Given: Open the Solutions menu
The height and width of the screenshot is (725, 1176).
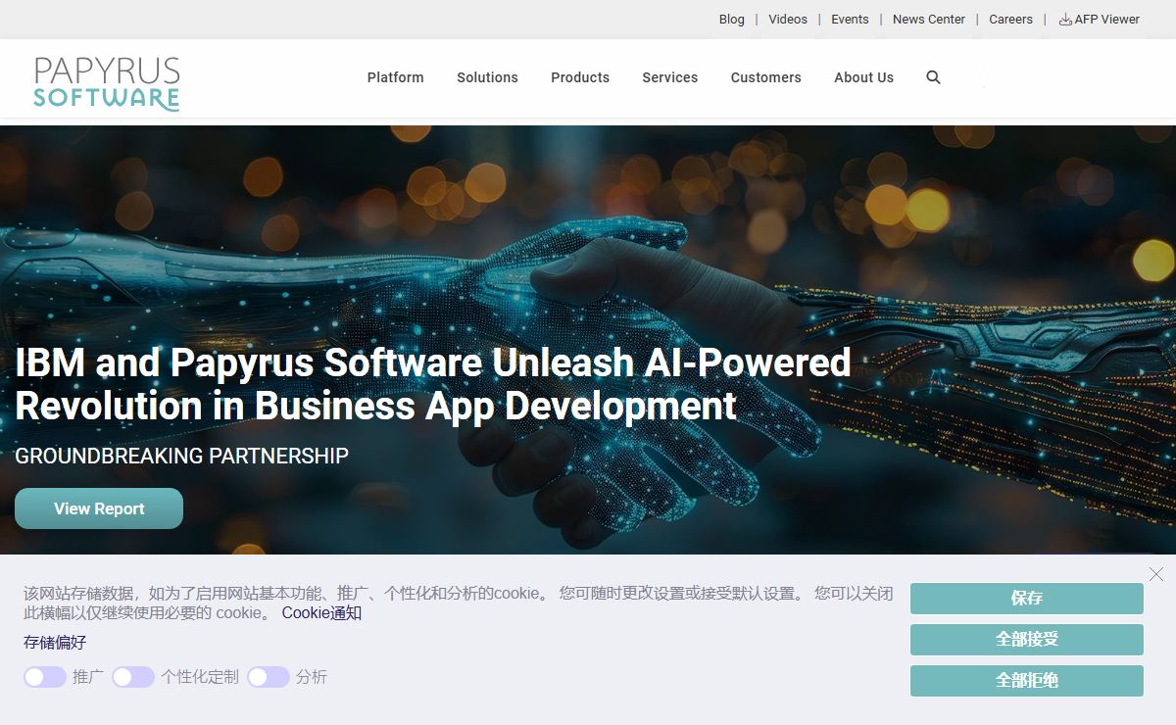Looking at the screenshot, I should (487, 77).
